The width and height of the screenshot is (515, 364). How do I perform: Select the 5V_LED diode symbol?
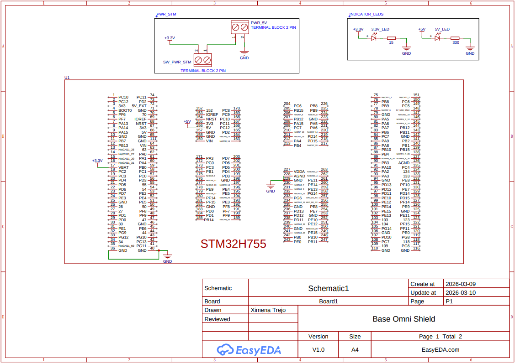[x=438, y=38]
